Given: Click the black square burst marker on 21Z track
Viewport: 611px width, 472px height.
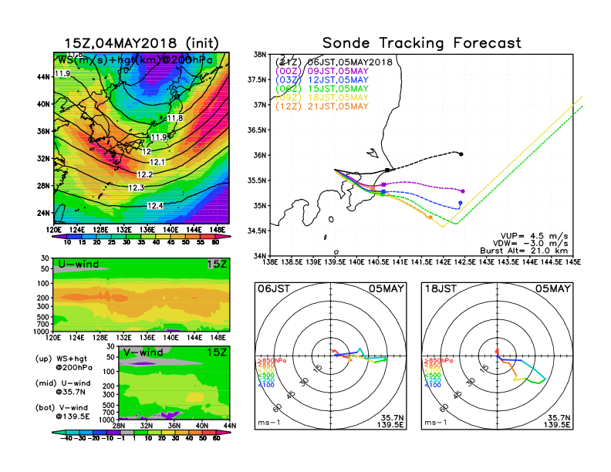Looking at the screenshot, I should pyautogui.click(x=387, y=170).
